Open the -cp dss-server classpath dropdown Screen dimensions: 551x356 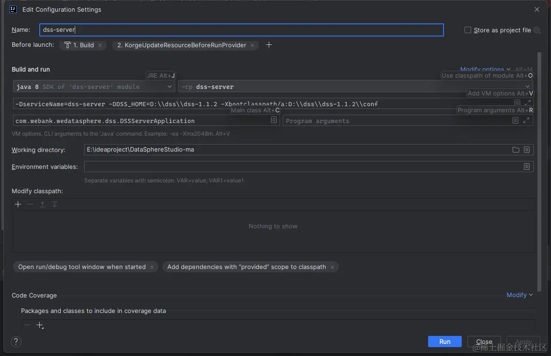coord(355,87)
